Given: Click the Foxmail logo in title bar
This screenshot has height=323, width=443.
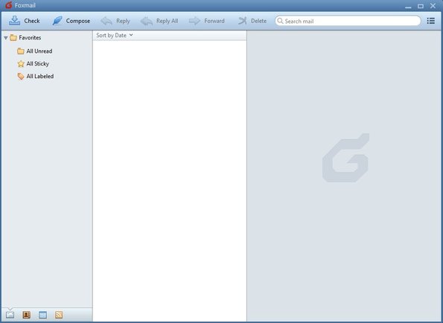Looking at the screenshot, I should [8, 5].
